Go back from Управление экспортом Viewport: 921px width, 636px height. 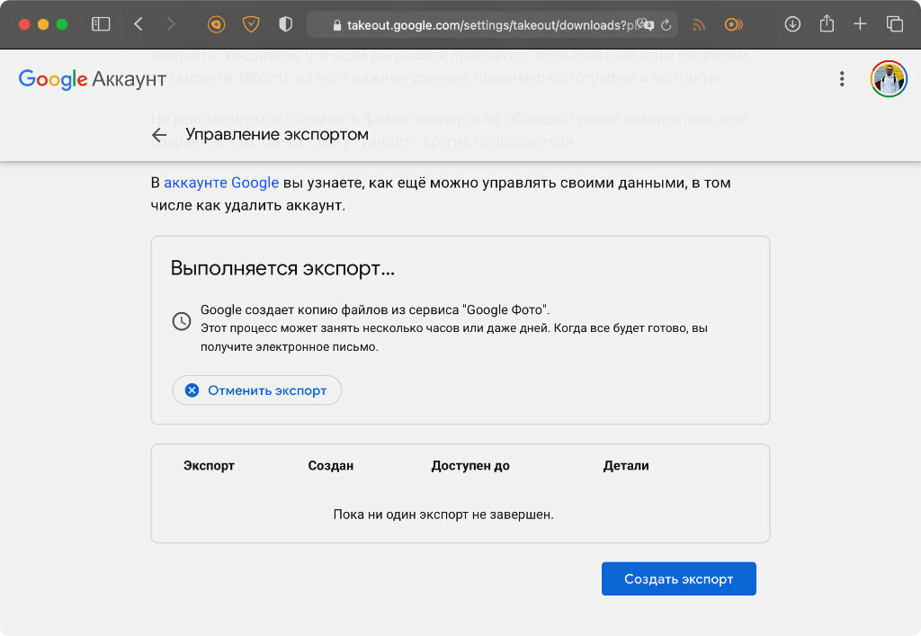159,135
